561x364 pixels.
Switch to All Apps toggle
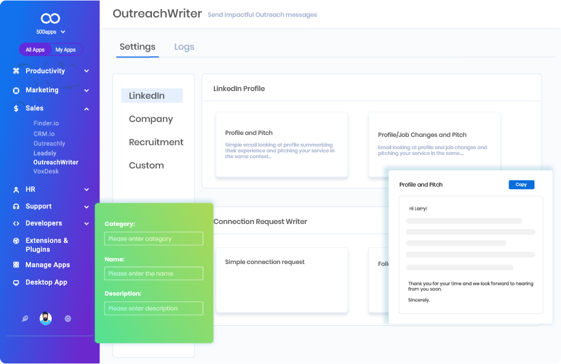pyautogui.click(x=35, y=50)
